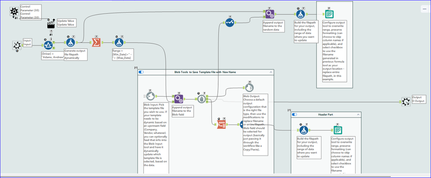Select the Control Parameter gear tool

pos(14,12)
